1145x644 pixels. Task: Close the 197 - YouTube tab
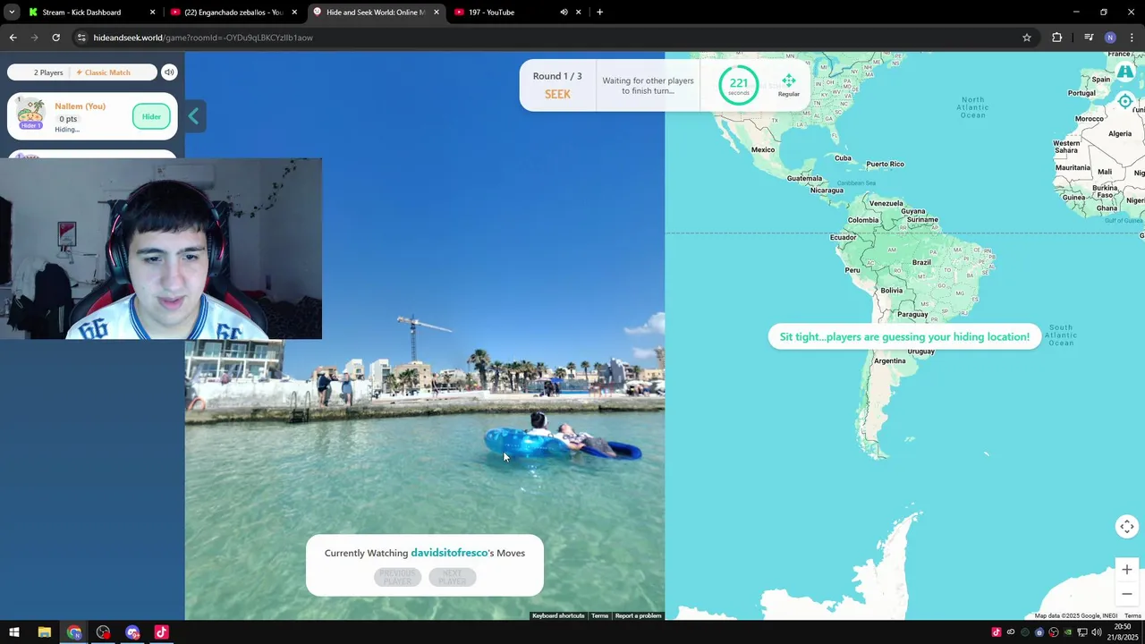click(x=579, y=13)
